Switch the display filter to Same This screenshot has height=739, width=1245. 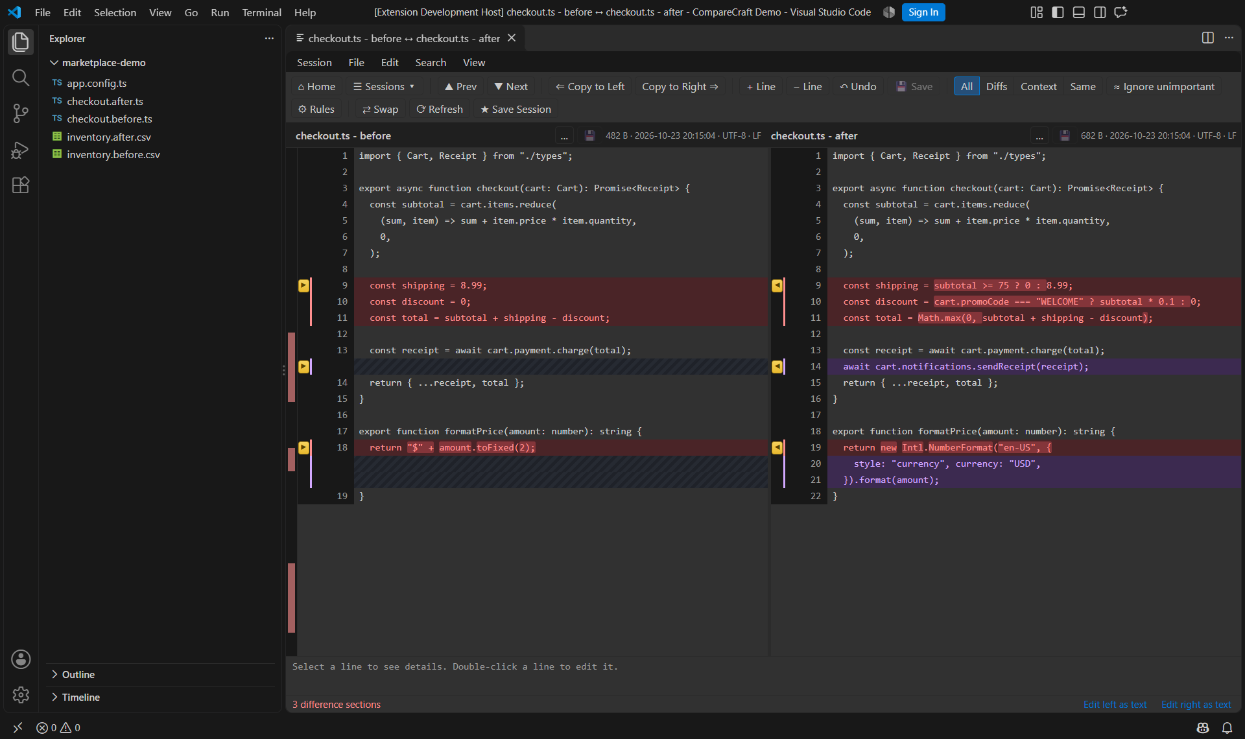coord(1082,86)
